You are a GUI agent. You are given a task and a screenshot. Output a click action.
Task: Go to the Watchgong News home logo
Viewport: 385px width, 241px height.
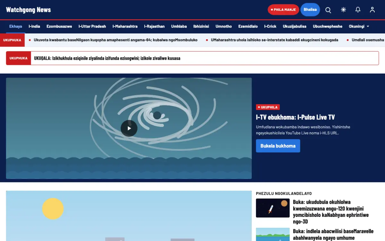(x=29, y=10)
